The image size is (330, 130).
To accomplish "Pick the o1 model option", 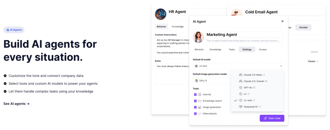I will (257, 94).
